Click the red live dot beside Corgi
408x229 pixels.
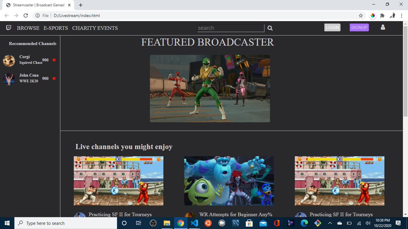pyautogui.click(x=54, y=60)
